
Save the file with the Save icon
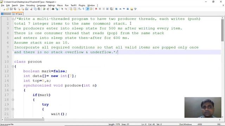[x=11, y=9]
